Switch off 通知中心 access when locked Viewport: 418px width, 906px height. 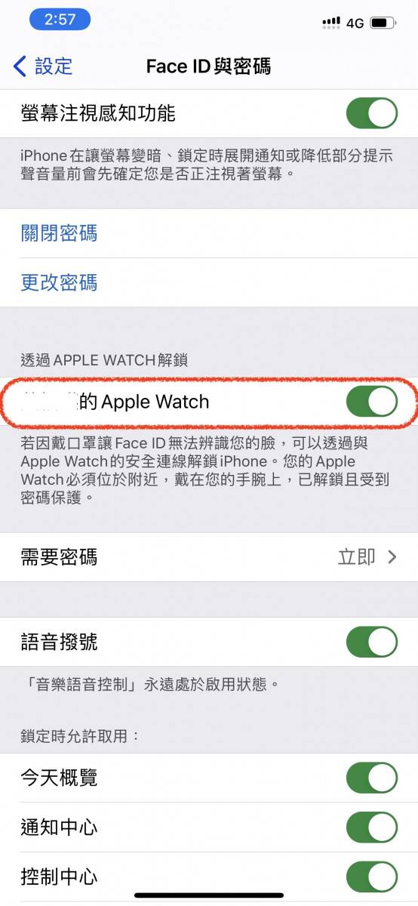click(372, 827)
